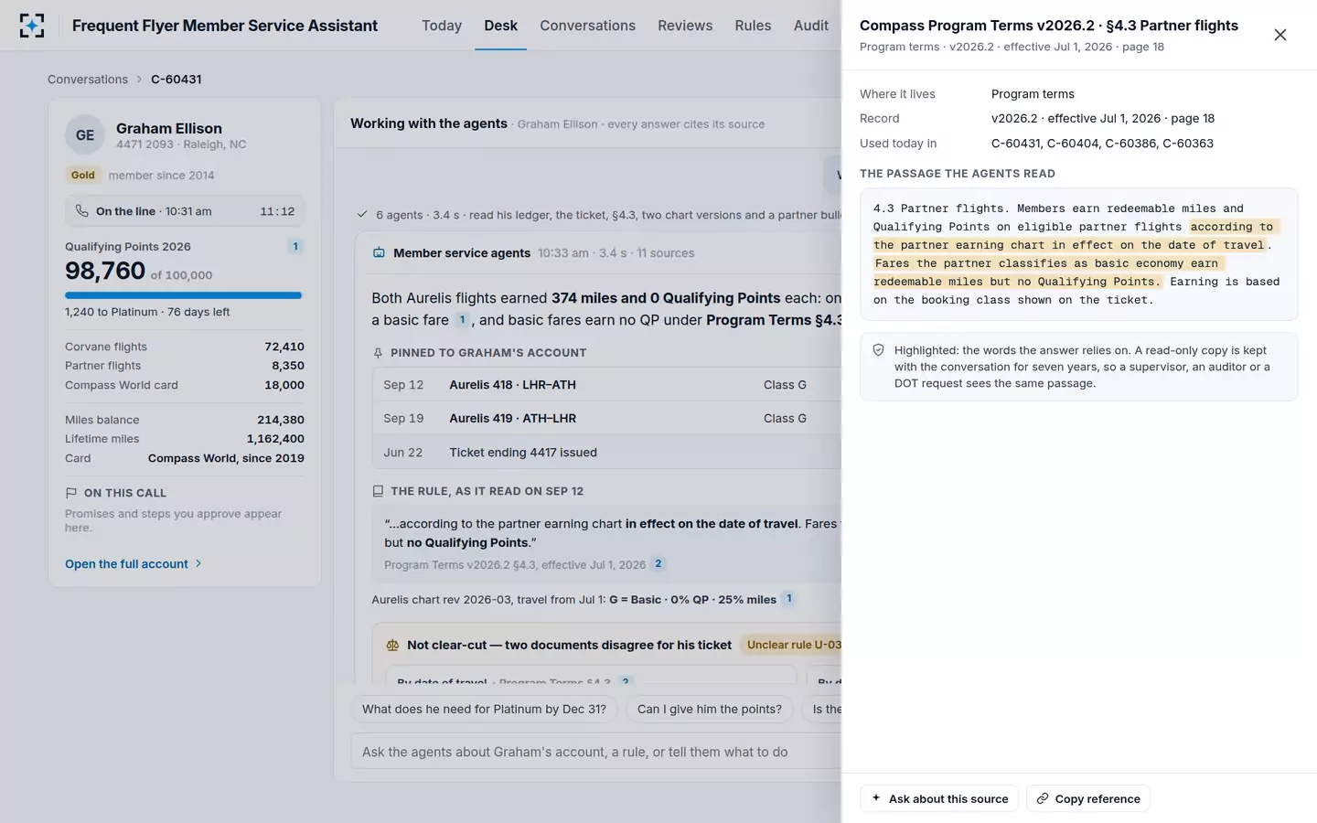The width and height of the screenshot is (1317, 823).
Task: Click the Sep 12 Aurelis 418 LHR–ATH row
Action: pyautogui.click(x=606, y=385)
